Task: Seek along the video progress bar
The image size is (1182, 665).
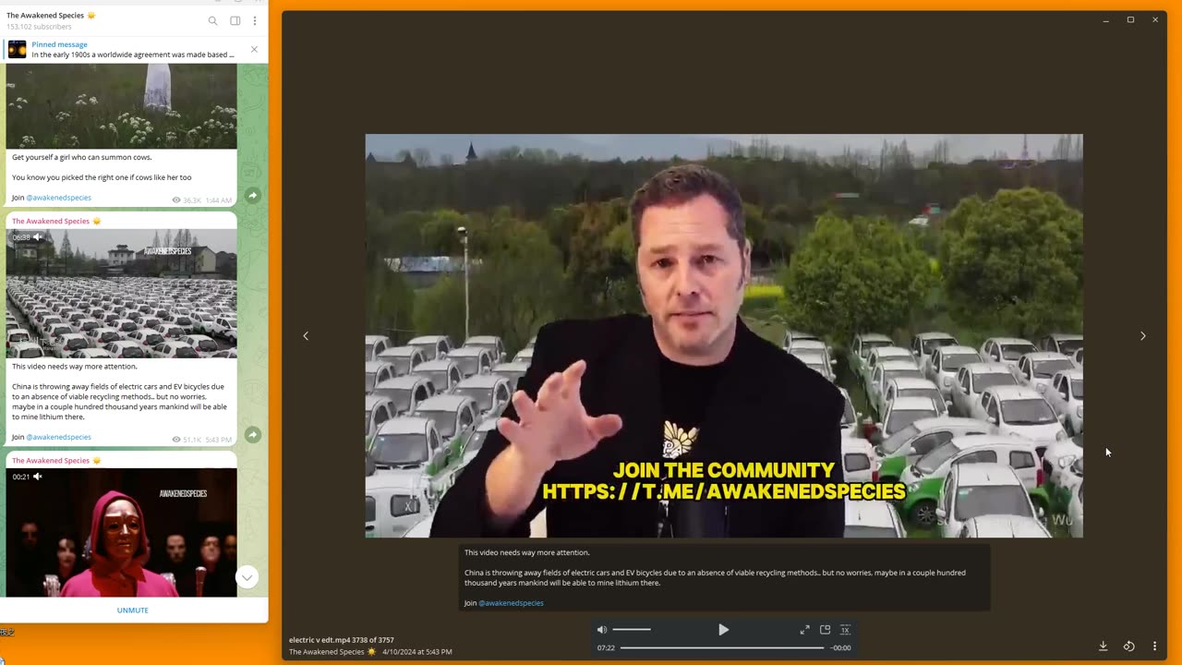Action: pos(722,647)
